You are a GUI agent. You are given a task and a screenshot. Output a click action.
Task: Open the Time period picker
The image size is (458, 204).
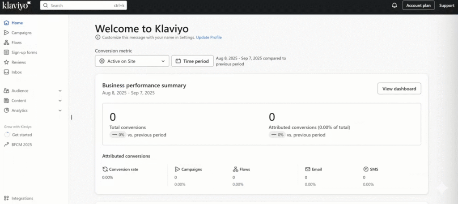pos(192,61)
